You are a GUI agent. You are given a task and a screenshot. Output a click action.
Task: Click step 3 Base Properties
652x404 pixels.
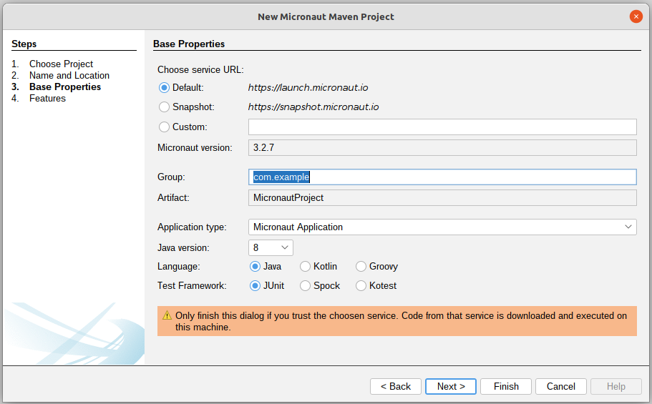pyautogui.click(x=65, y=87)
